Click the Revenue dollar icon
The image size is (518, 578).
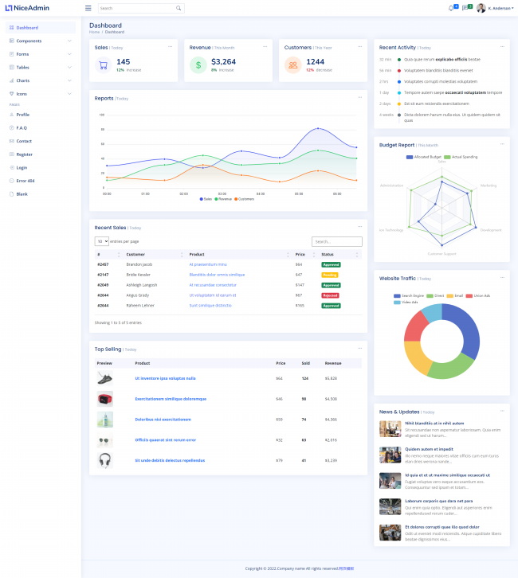click(198, 65)
